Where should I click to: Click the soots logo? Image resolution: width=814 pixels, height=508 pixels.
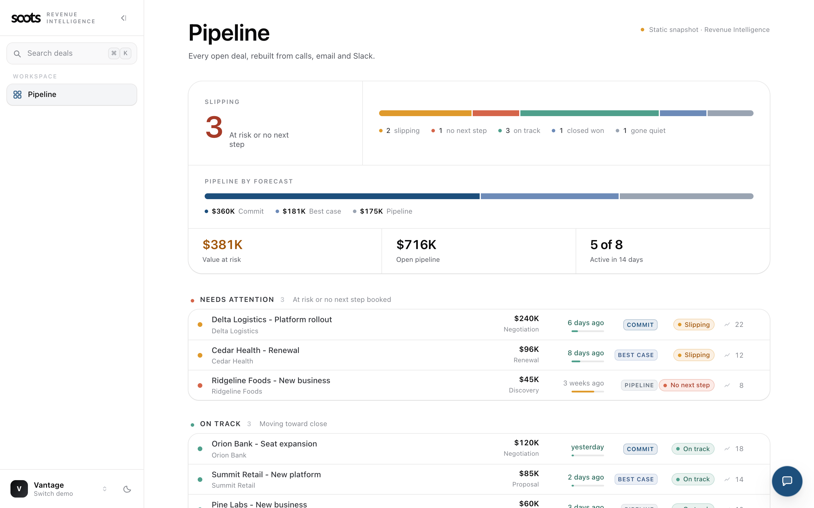click(26, 18)
